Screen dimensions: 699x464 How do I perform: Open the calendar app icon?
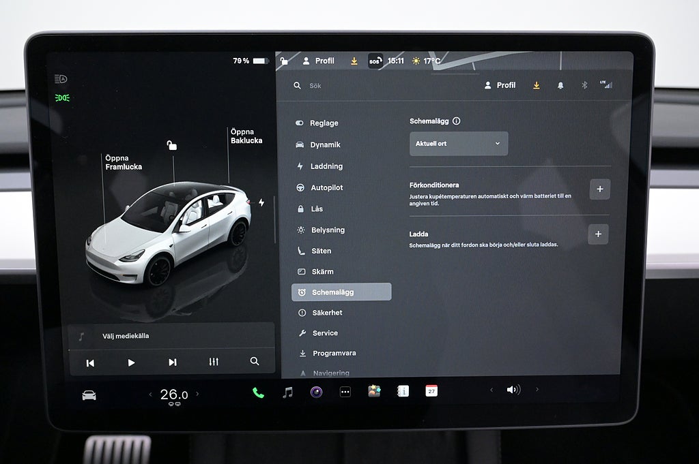431,390
